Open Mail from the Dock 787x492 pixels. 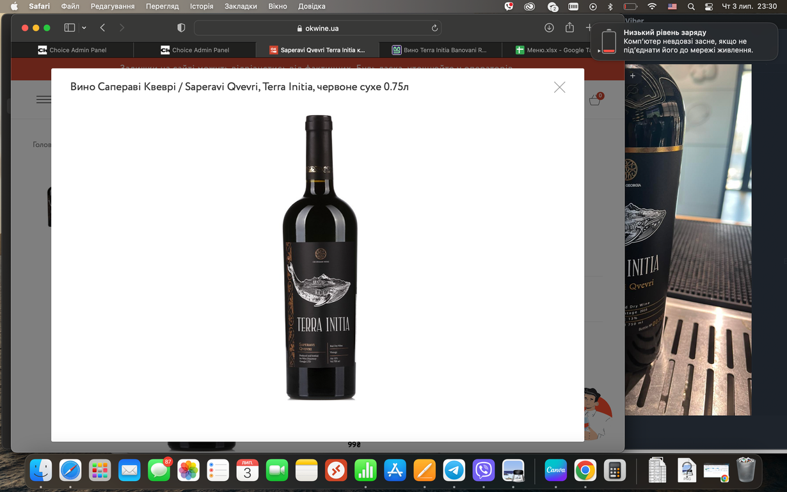point(129,470)
